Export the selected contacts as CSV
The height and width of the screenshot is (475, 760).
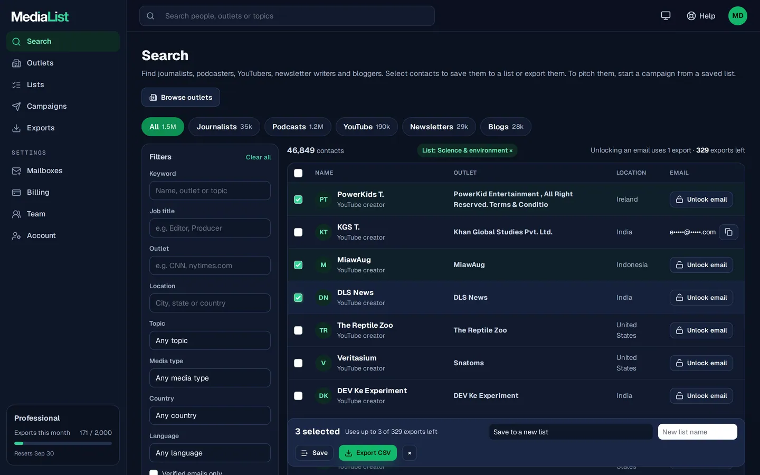click(368, 453)
